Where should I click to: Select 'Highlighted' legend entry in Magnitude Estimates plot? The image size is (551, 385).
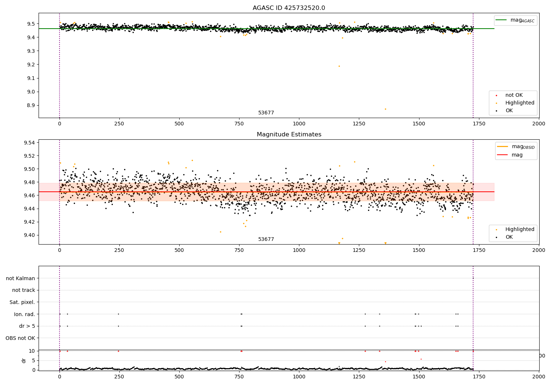click(515, 230)
